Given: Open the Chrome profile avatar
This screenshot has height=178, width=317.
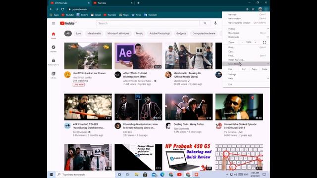Looking at the screenshot, I should coord(260,9).
